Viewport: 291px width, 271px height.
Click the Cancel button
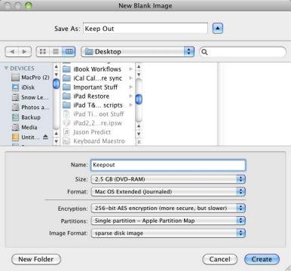point(219,259)
